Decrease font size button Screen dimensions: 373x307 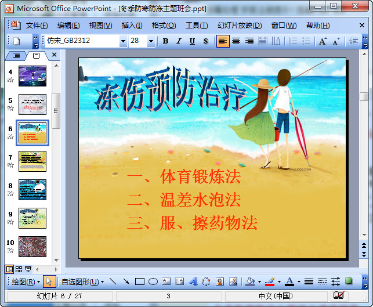[x=336, y=41]
